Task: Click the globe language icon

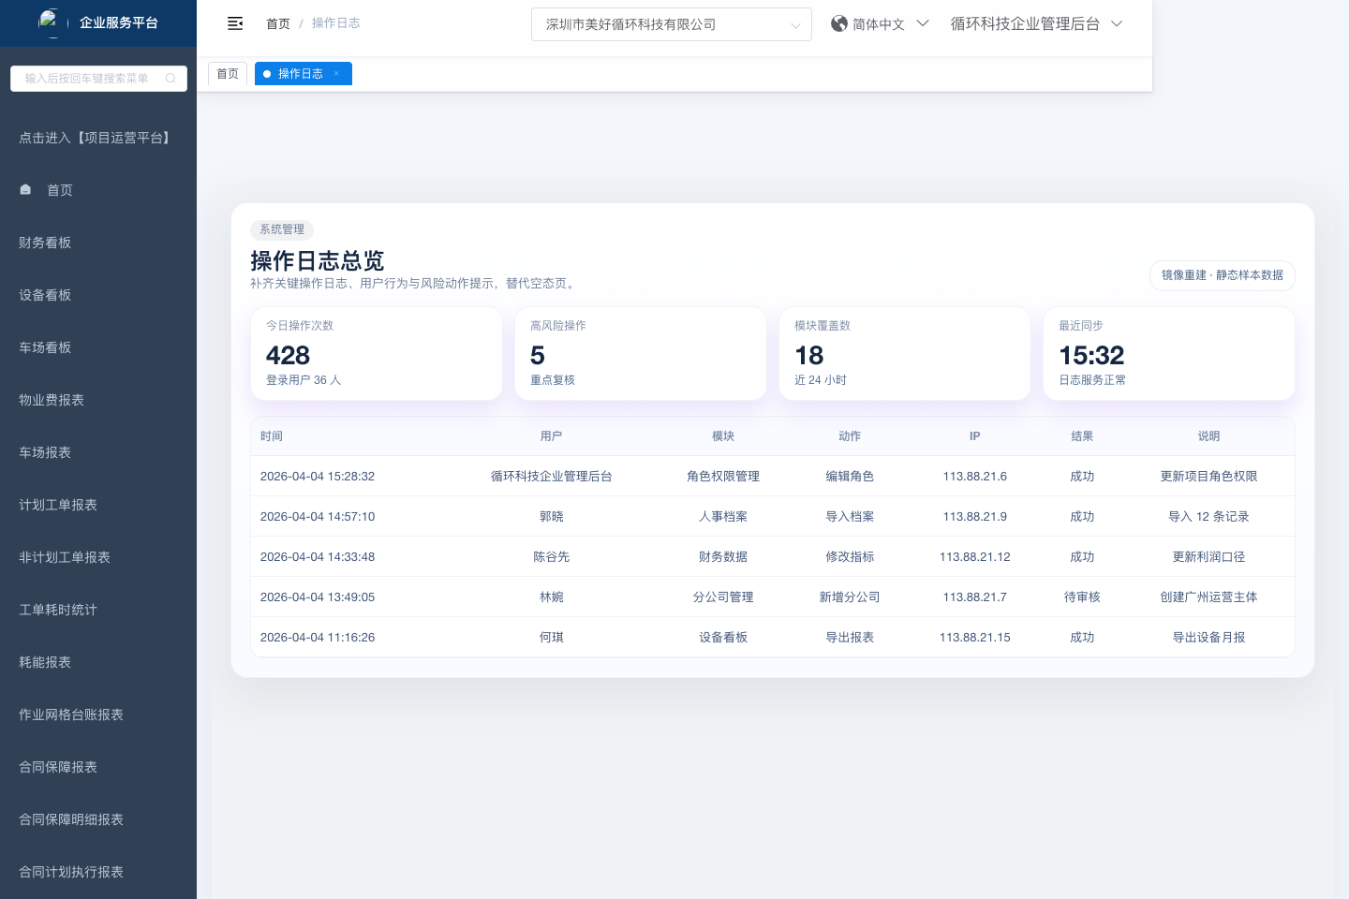Action: point(839,23)
